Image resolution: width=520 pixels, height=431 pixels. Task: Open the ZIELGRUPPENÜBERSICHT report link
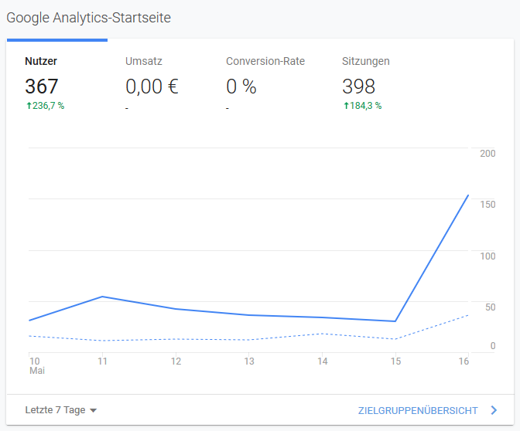tap(418, 410)
